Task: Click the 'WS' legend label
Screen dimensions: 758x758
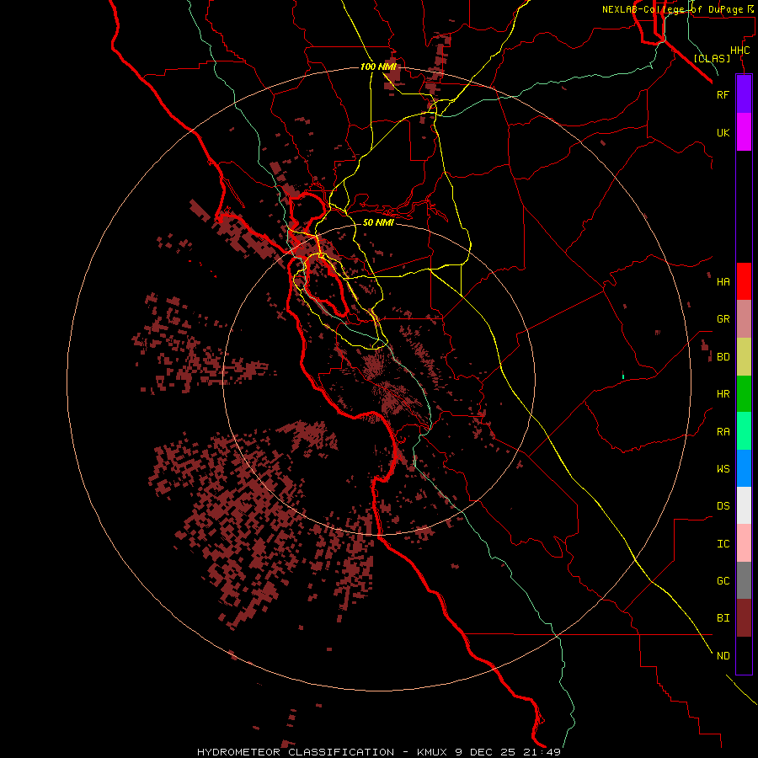Action: pyautogui.click(x=723, y=469)
